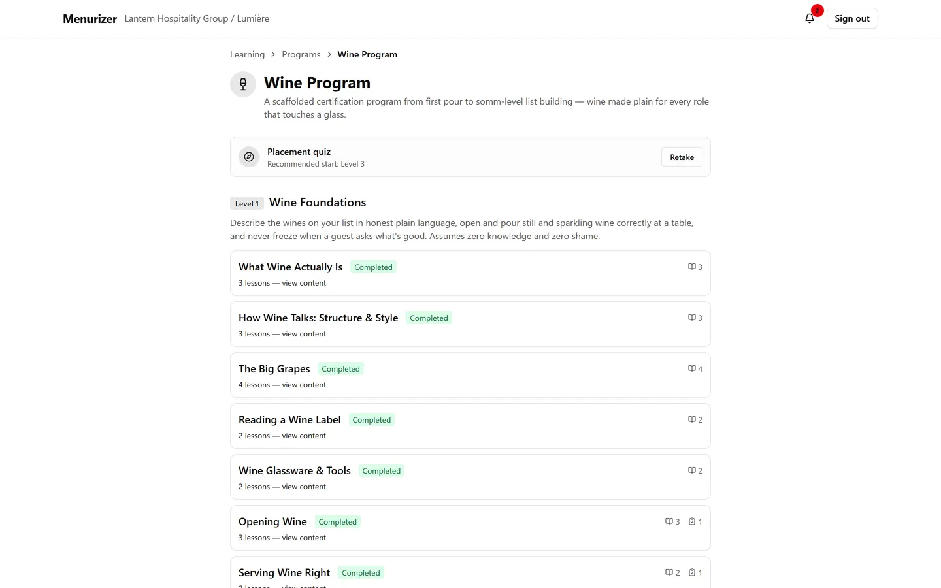Open Wine Glassware & Tools module
This screenshot has width=941, height=588.
pyautogui.click(x=470, y=477)
